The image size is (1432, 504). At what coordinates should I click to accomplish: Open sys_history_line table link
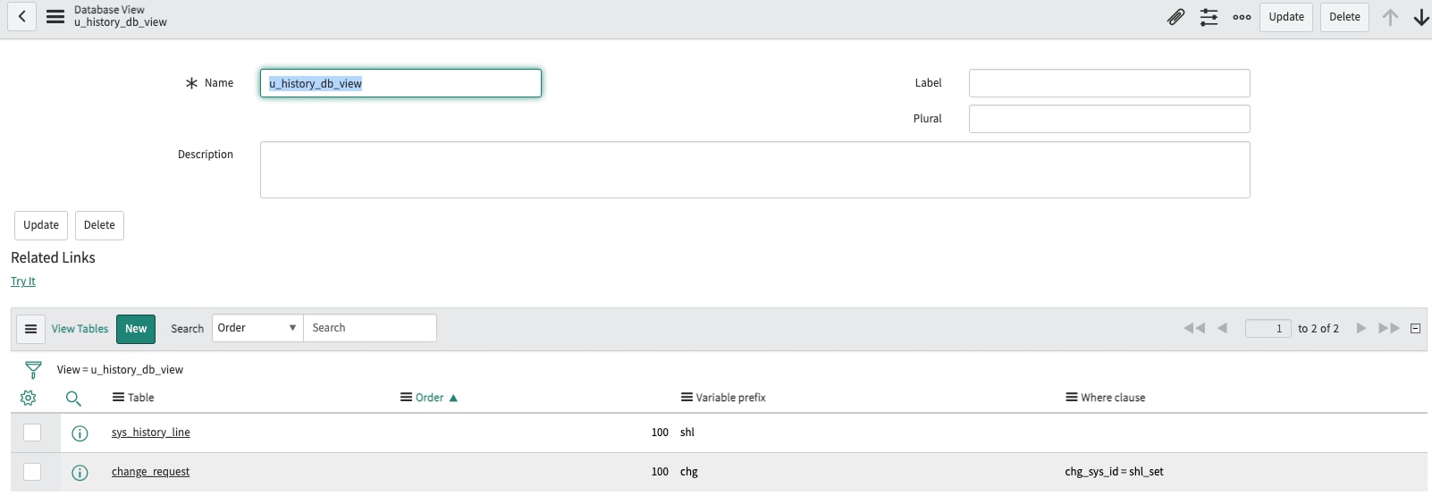(x=151, y=433)
